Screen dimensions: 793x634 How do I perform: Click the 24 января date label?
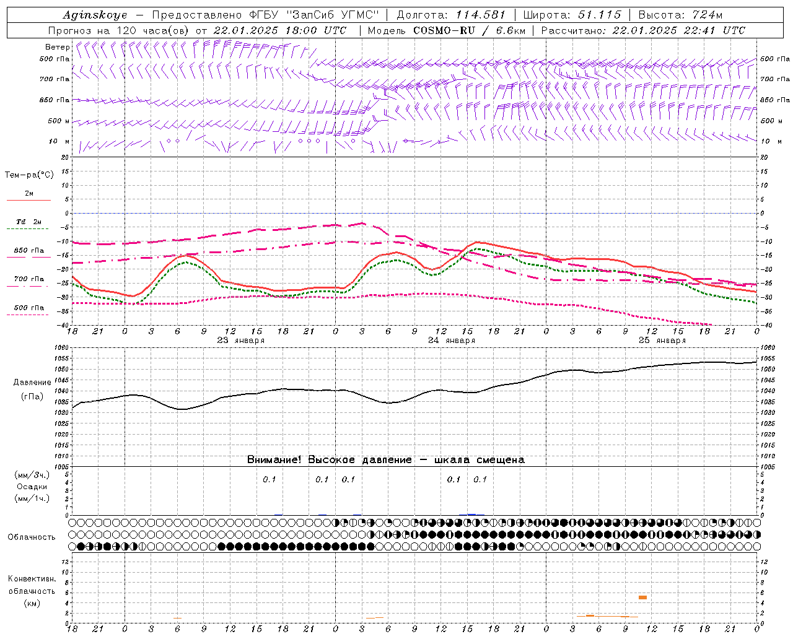[x=452, y=341]
